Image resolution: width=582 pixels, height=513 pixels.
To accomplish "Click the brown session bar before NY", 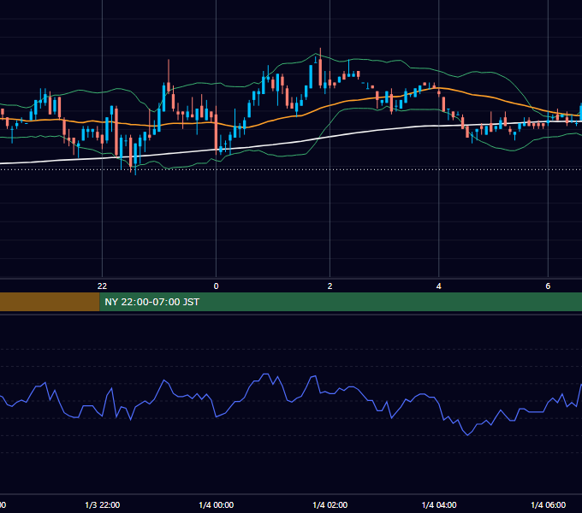I will pos(50,302).
